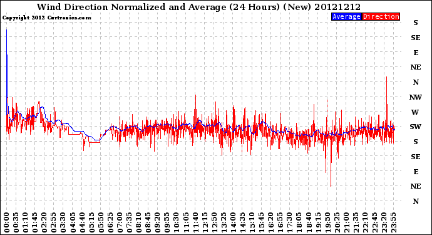Click the 18:05 time axis label
This screenshot has height=235, width=432.
(x=299, y=222)
